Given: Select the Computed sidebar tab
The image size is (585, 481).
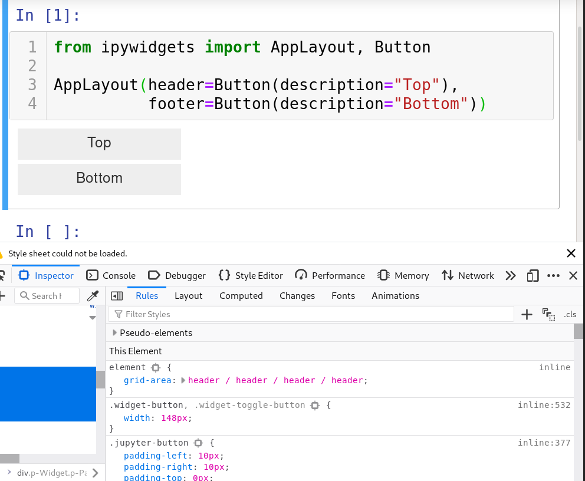Looking at the screenshot, I should (241, 296).
